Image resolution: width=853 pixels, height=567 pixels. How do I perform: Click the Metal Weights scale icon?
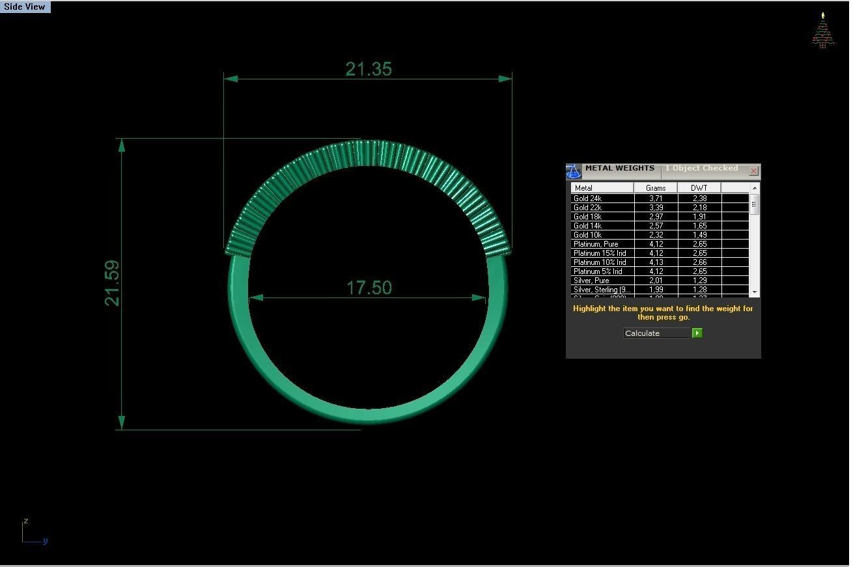(x=573, y=171)
